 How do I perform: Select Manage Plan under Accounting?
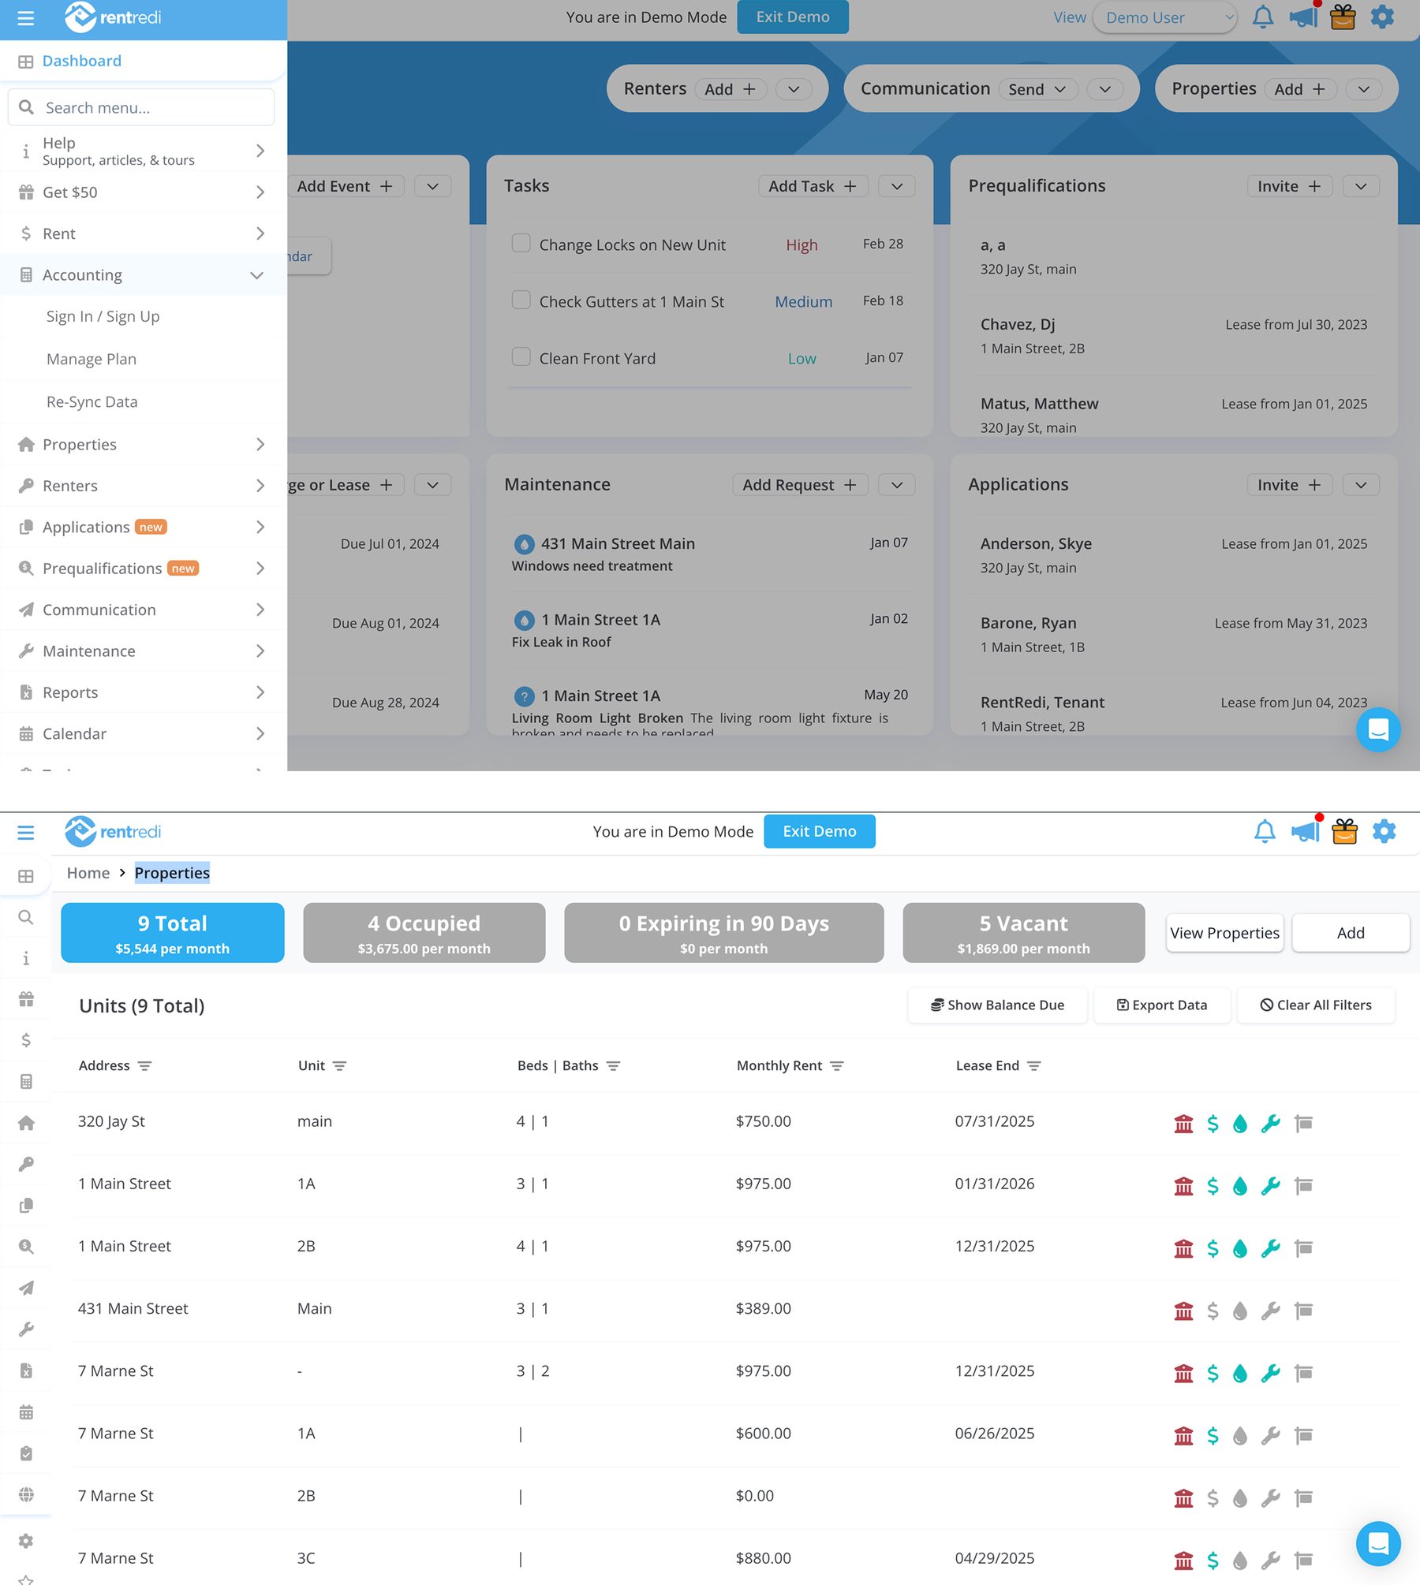[92, 359]
